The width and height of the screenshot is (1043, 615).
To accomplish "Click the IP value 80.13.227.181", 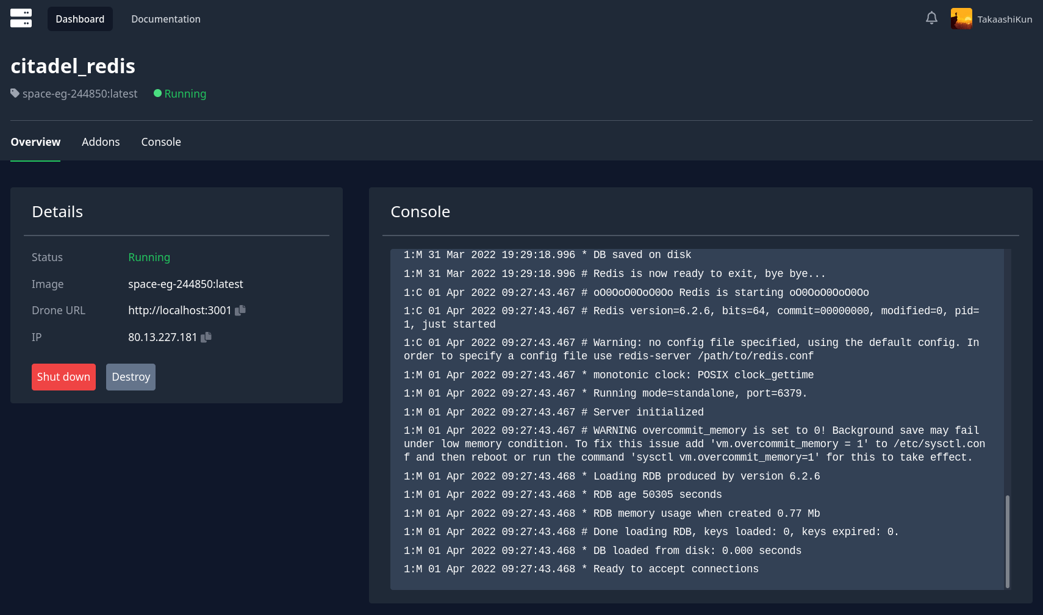I will 163,337.
